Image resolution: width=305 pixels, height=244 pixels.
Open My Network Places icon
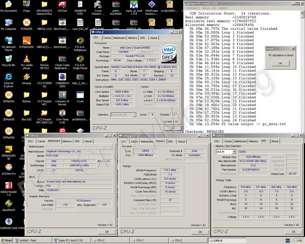[x=8, y=44]
